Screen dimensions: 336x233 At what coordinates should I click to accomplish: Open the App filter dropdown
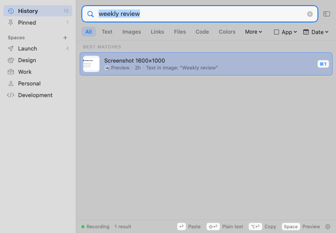click(x=286, y=32)
